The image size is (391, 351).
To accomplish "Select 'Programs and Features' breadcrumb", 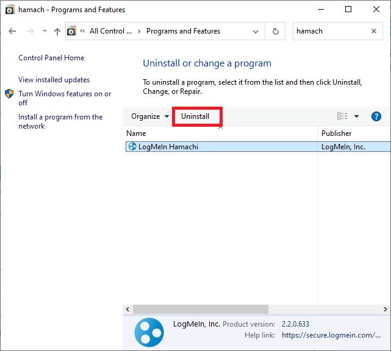I will 183,31.
